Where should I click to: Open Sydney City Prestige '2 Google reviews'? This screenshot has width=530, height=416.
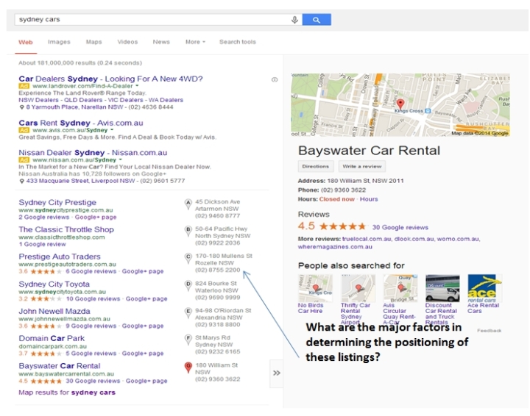pos(44,218)
